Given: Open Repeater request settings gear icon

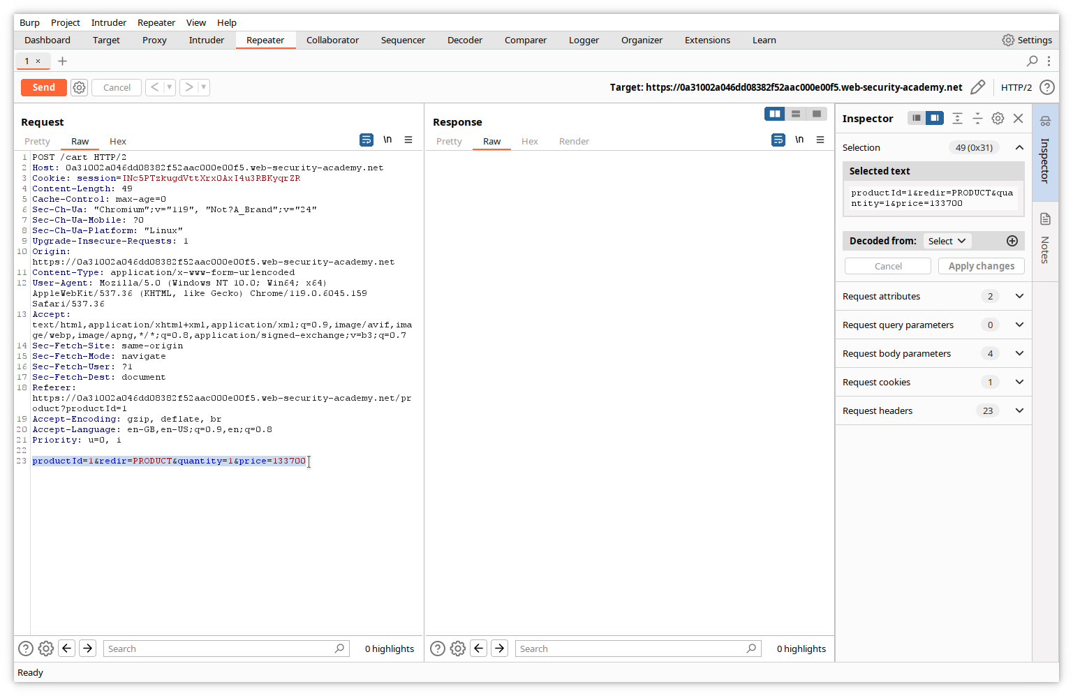Looking at the screenshot, I should [80, 87].
